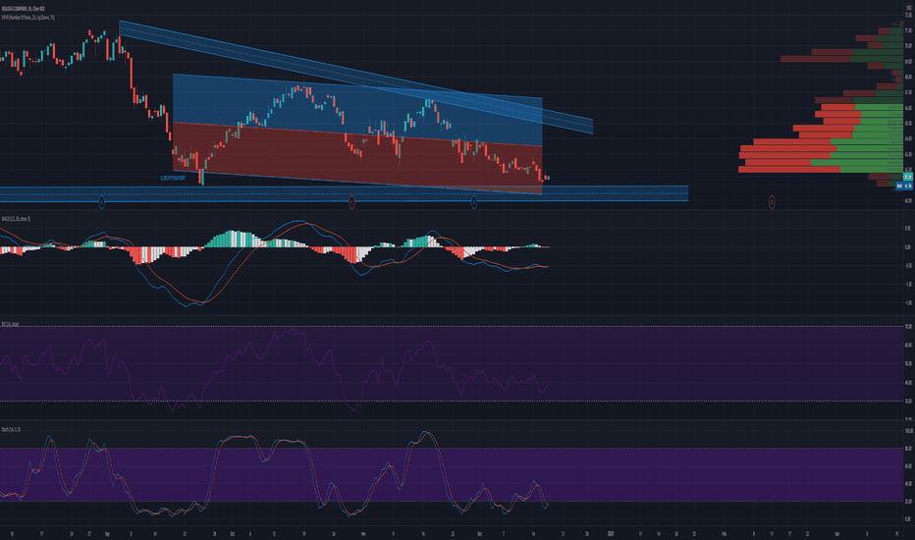Click the teal current price label on the axis
915x540 pixels.
pyautogui.click(x=908, y=177)
